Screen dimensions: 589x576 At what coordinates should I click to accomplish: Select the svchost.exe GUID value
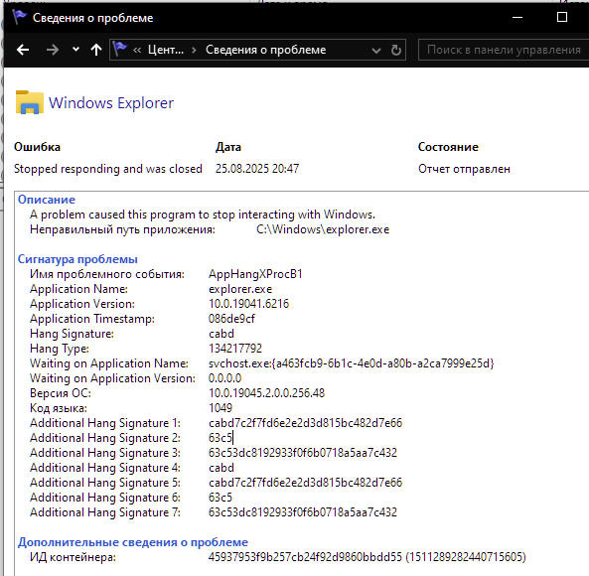[x=352, y=363]
